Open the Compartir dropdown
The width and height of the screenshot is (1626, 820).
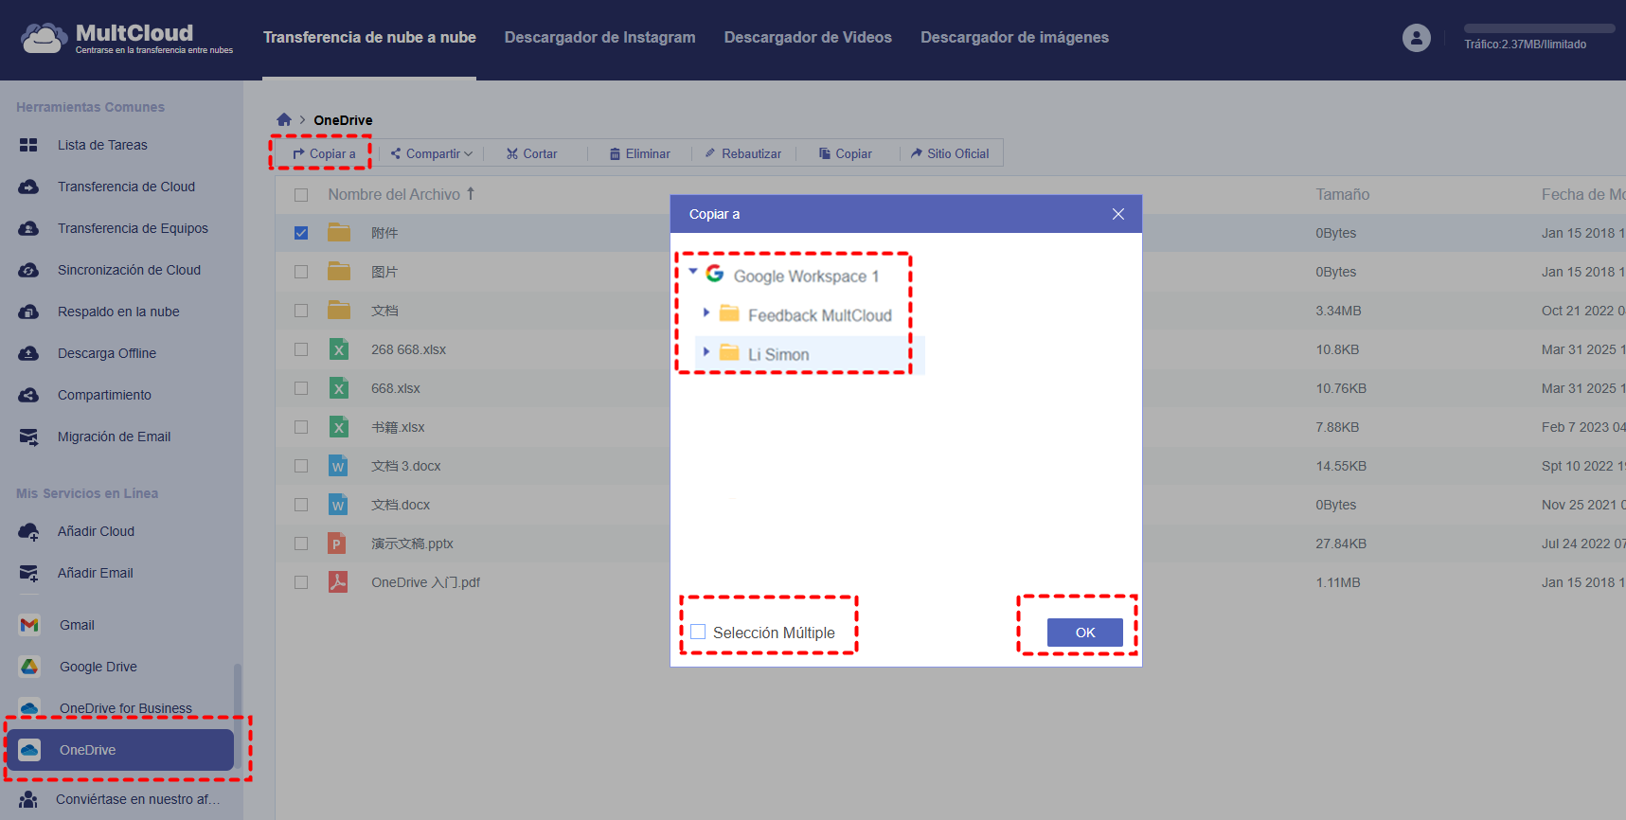pos(432,153)
